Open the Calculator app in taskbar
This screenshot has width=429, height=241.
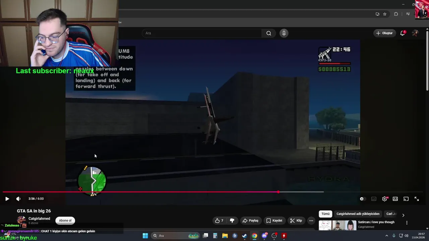tap(215, 236)
